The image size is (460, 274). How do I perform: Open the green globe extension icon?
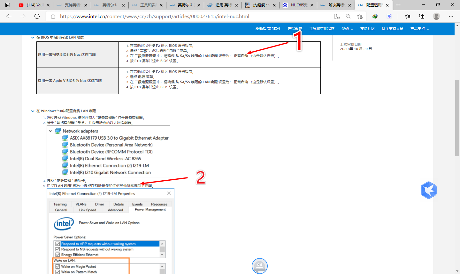[x=375, y=16]
